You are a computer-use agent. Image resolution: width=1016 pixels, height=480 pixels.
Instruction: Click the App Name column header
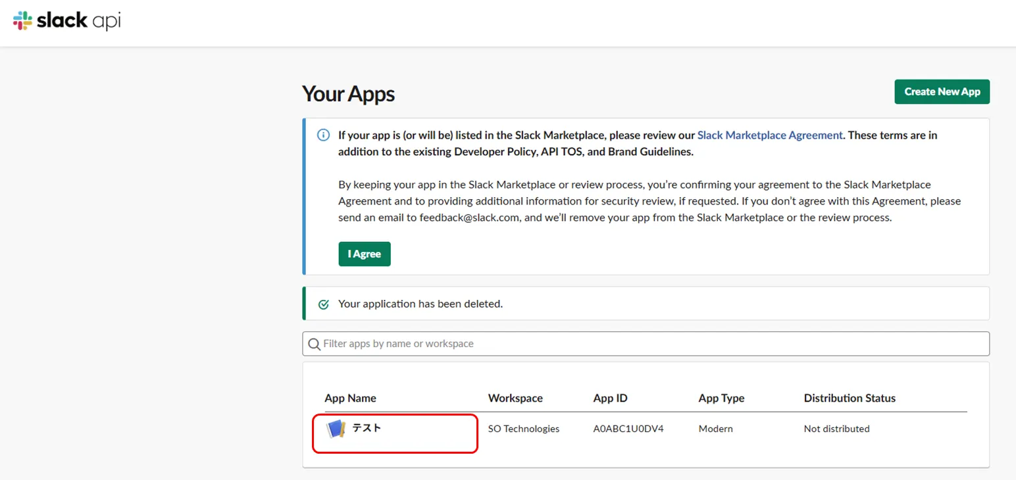click(x=350, y=398)
